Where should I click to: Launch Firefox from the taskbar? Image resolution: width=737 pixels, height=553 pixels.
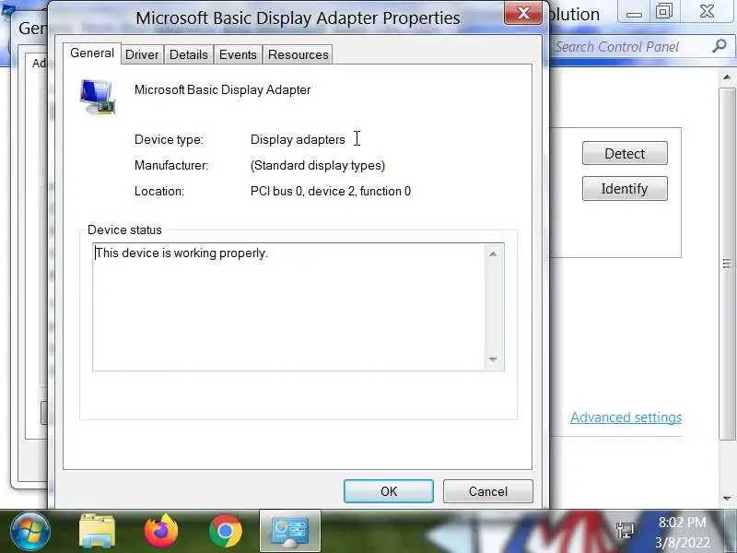tap(160, 531)
